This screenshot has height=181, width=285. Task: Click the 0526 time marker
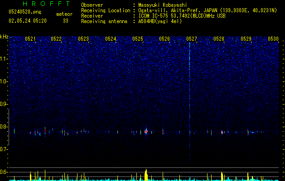pos(164,39)
